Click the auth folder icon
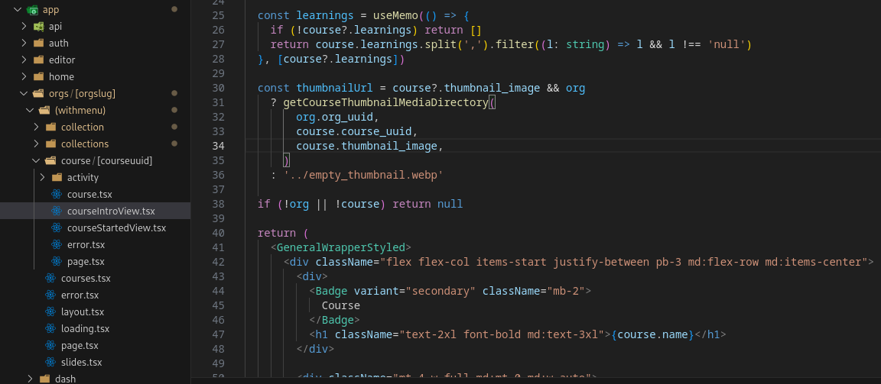 [x=39, y=44]
